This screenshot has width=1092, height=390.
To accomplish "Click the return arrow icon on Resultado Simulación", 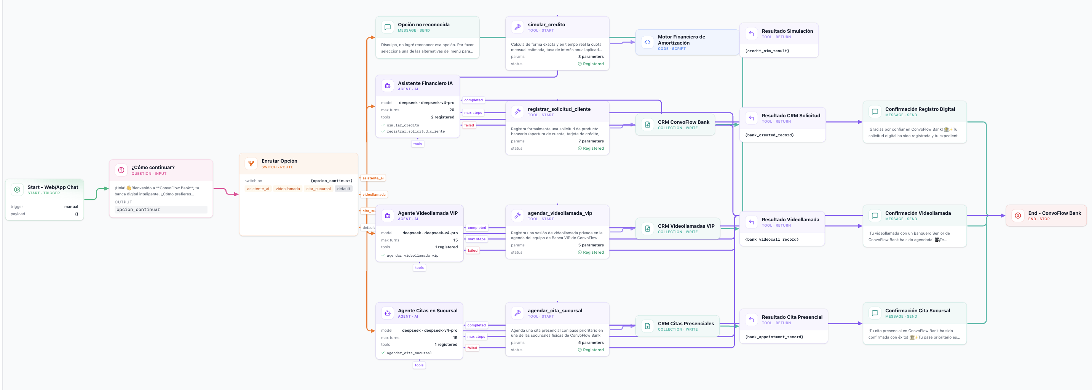I will tap(751, 34).
